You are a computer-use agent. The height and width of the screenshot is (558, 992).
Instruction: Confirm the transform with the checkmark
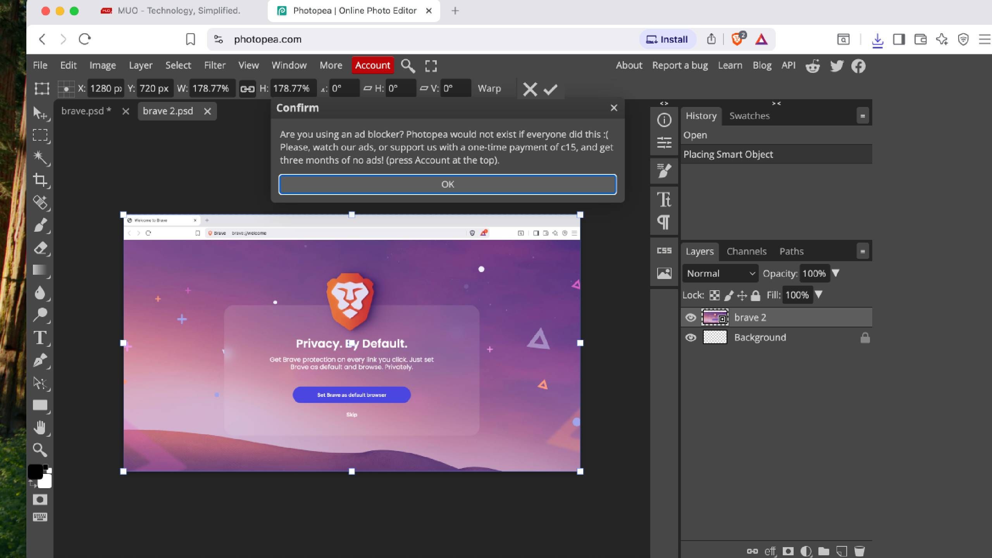pos(550,89)
